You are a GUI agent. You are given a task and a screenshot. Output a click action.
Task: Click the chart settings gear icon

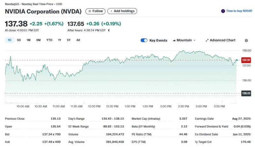(246, 40)
